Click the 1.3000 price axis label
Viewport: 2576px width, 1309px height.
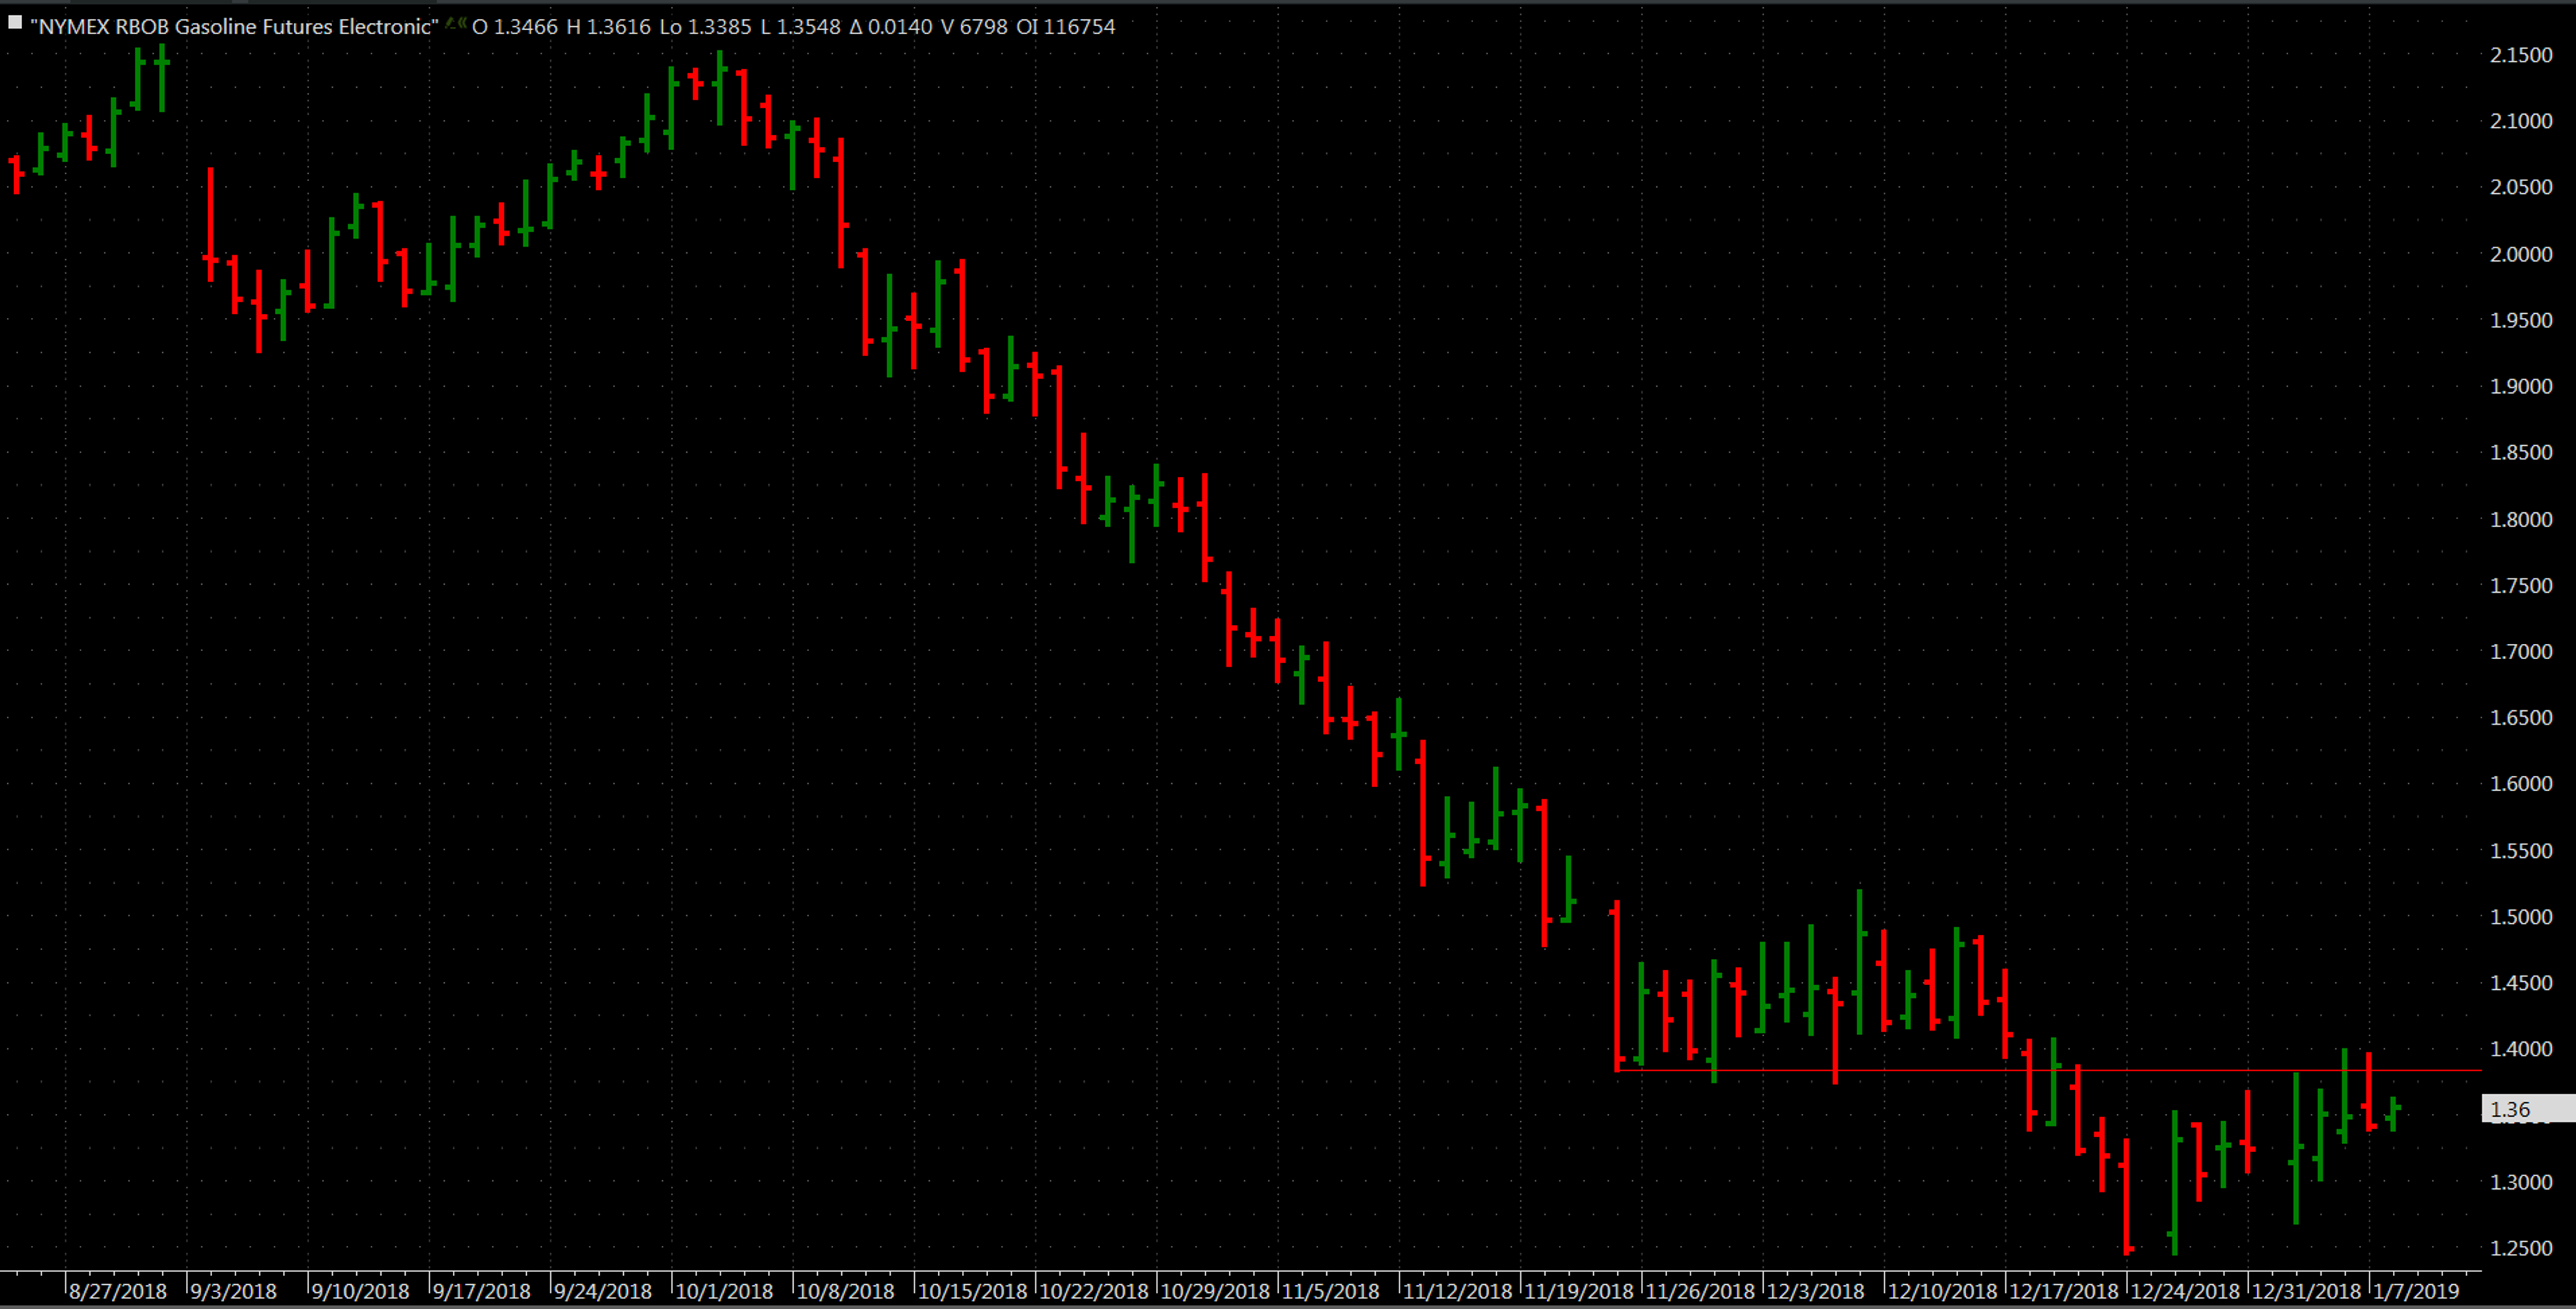[x=2521, y=1182]
